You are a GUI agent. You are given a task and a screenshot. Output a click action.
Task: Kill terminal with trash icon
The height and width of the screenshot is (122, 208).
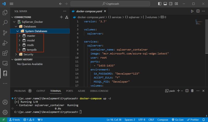(192, 91)
